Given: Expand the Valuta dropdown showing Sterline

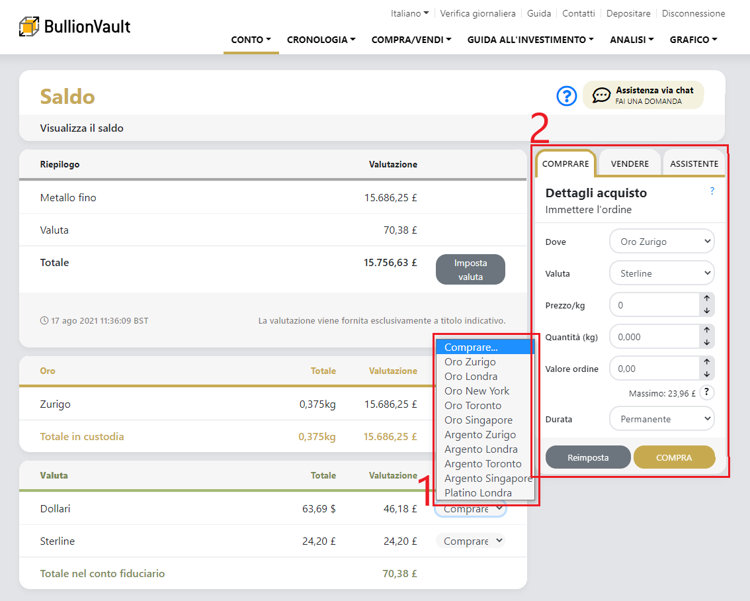Looking at the screenshot, I should point(661,273).
